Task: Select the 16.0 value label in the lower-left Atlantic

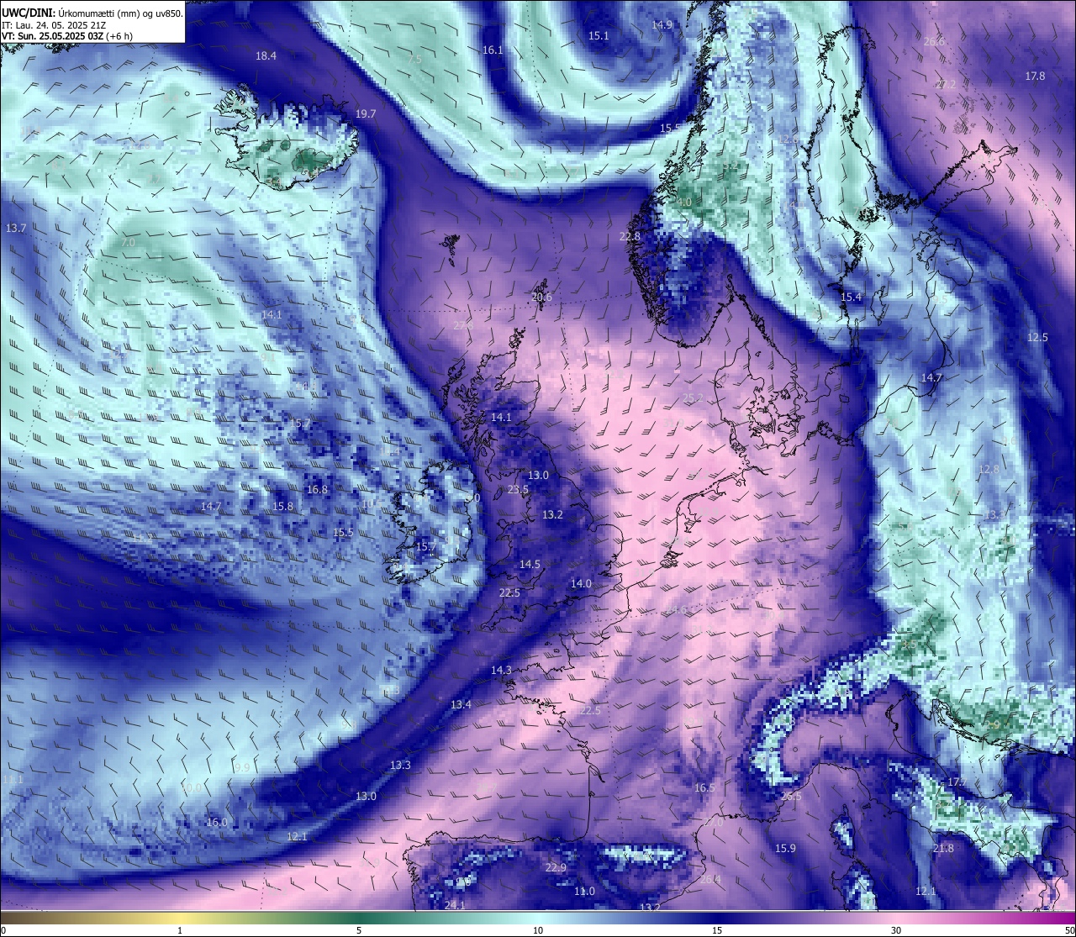Action: click(x=217, y=822)
